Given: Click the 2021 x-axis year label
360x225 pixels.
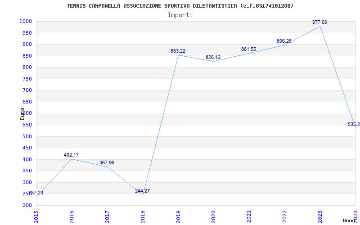Looking at the screenshot, I should point(249,217).
